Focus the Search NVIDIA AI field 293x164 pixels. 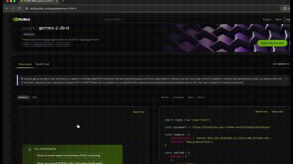click(x=134, y=19)
